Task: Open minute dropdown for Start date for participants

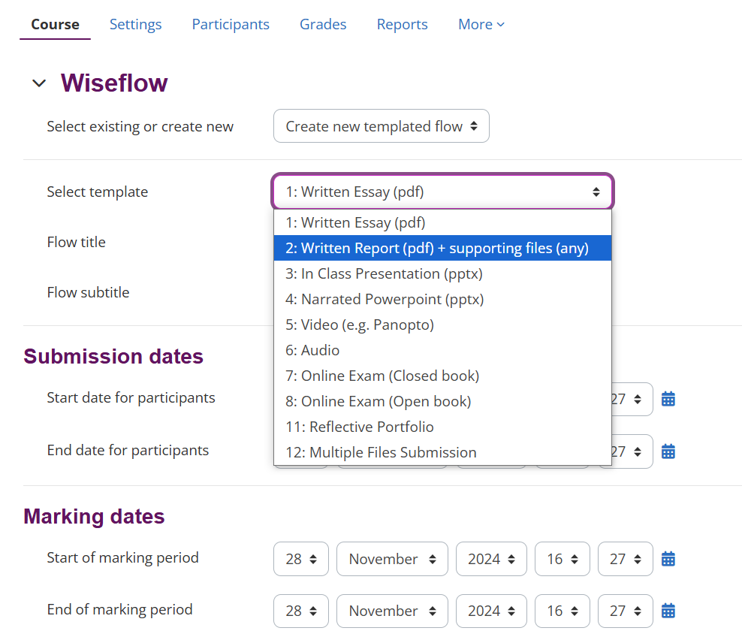Action: point(632,399)
